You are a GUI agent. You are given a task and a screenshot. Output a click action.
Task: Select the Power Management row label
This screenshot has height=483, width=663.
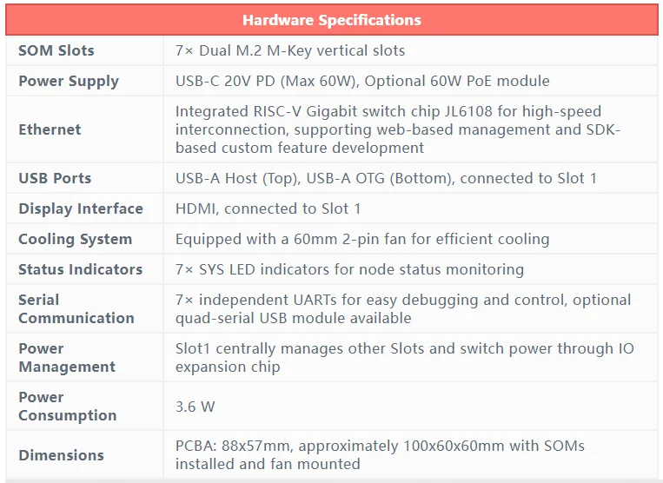[x=67, y=357]
